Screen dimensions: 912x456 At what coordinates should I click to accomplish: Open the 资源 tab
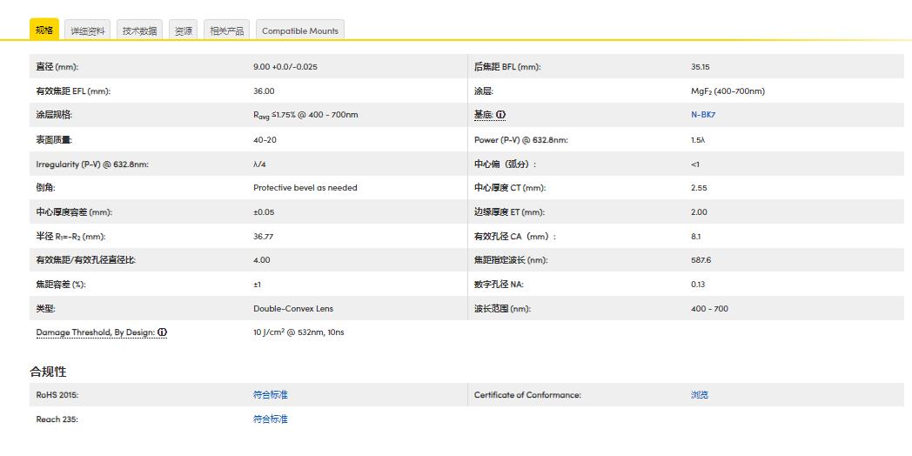184,30
